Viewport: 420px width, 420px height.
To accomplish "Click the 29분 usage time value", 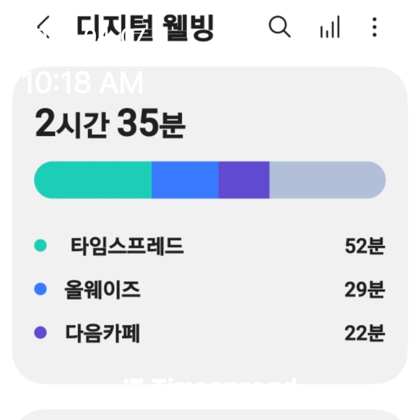I will point(364,290).
